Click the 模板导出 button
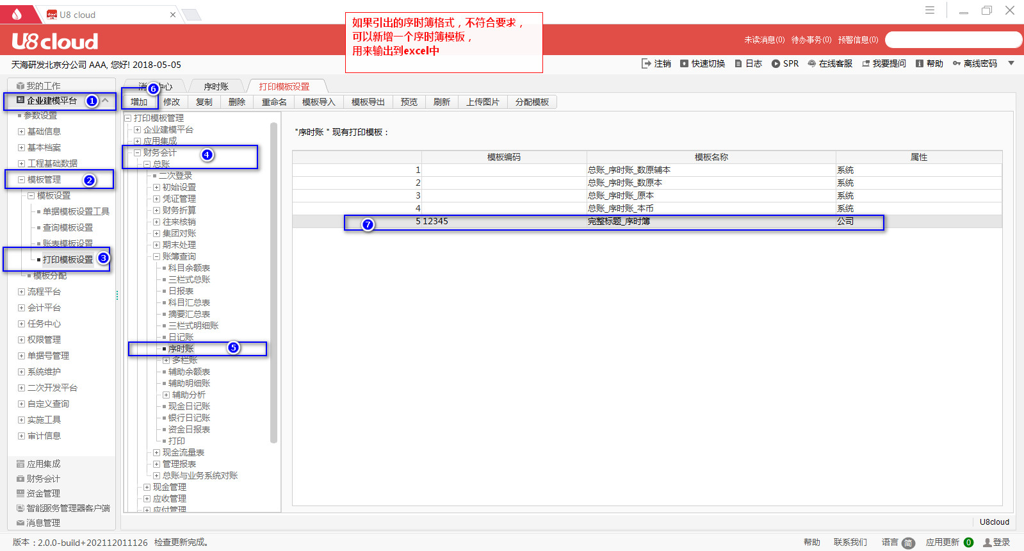1024x551 pixels. click(x=368, y=102)
